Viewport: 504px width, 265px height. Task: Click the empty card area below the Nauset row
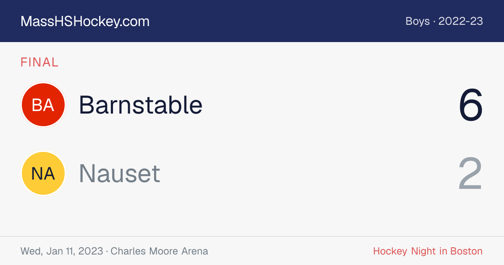click(252, 216)
